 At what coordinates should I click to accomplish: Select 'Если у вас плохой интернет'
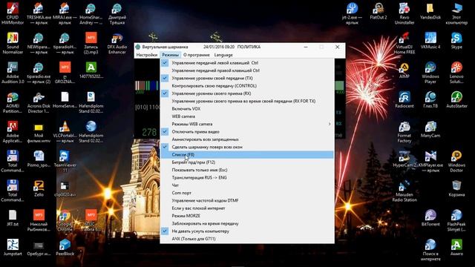click(247, 208)
